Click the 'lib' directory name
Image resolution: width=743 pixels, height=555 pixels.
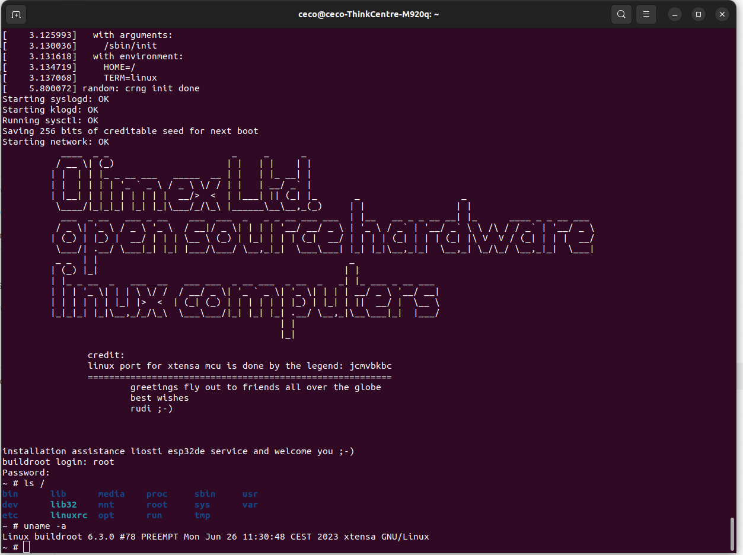tap(58, 494)
